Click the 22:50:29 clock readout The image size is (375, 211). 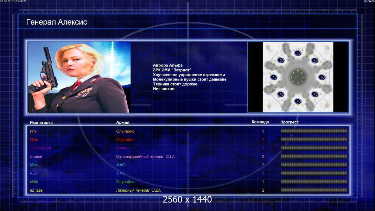21,1
